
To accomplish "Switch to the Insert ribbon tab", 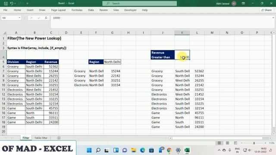I will pyautogui.click(x=30, y=10).
